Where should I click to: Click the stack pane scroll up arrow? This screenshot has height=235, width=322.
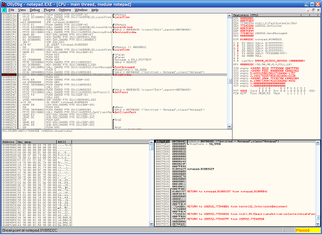318,143
